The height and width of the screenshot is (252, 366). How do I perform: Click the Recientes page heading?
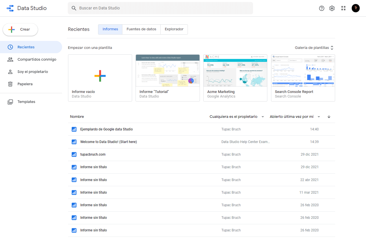click(79, 29)
